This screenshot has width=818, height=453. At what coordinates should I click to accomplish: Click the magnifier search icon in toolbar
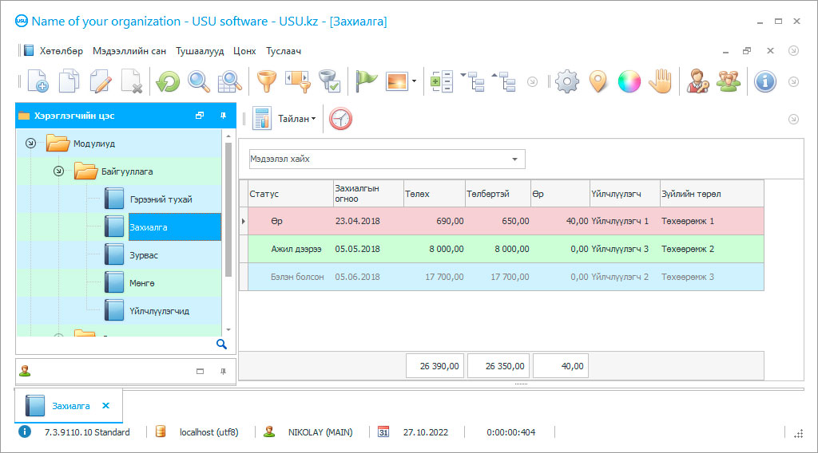click(x=198, y=81)
